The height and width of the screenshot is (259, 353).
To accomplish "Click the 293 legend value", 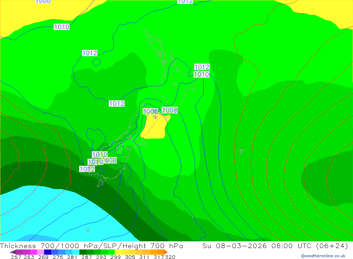I will click(x=101, y=257).
